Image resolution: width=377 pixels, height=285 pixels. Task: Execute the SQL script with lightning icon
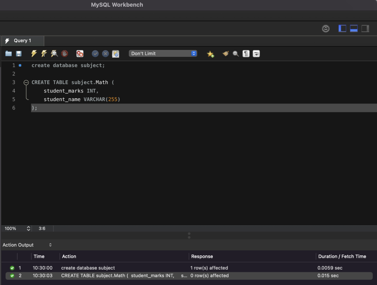tap(33, 53)
